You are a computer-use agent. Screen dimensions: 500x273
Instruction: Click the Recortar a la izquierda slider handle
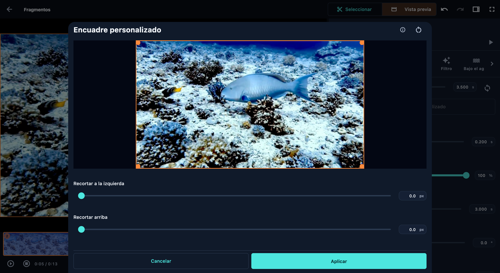(81, 196)
